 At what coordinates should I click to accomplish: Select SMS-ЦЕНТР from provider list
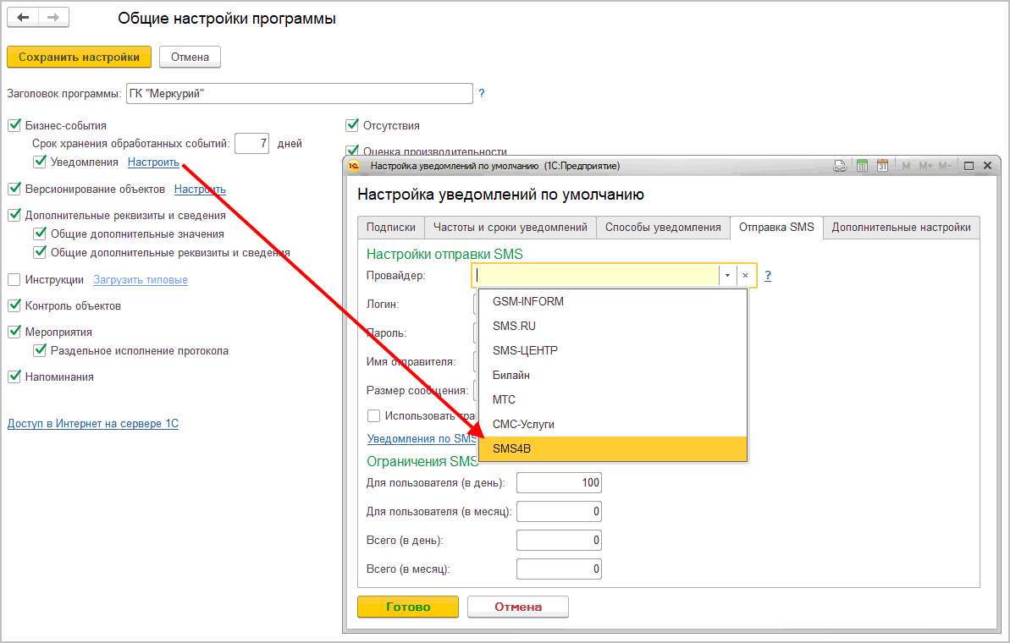coord(613,350)
